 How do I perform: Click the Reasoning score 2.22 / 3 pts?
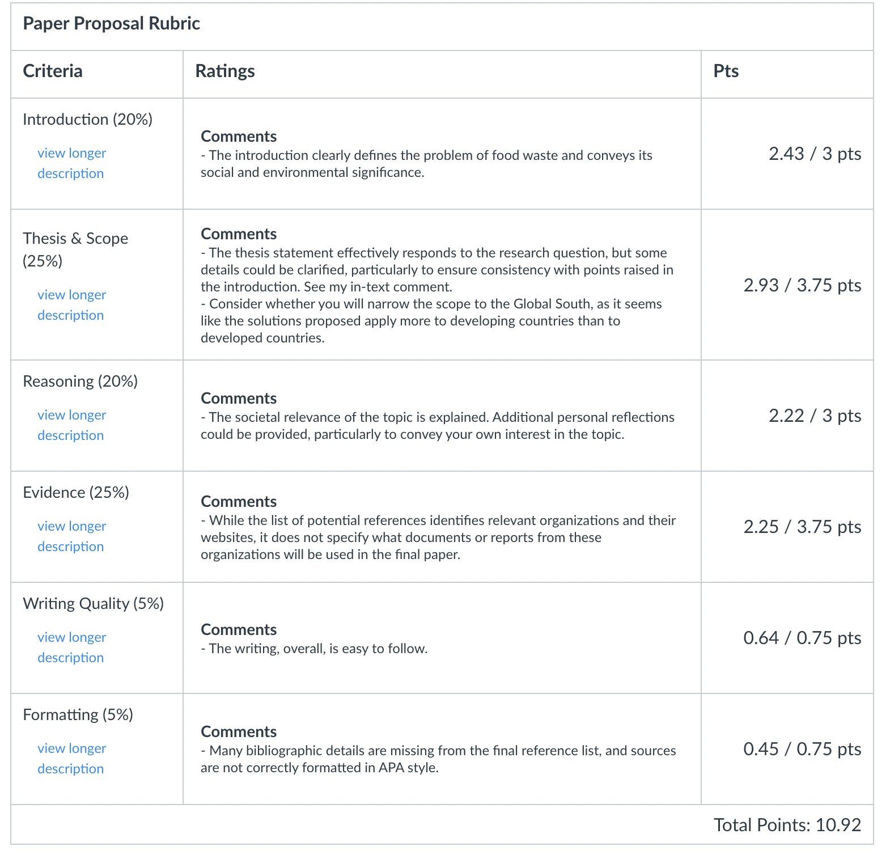point(815,416)
